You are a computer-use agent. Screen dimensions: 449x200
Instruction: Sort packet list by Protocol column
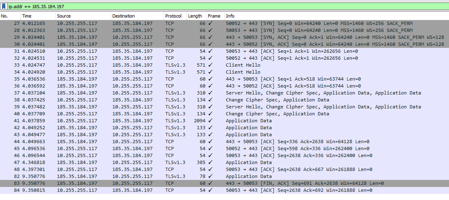(173, 16)
